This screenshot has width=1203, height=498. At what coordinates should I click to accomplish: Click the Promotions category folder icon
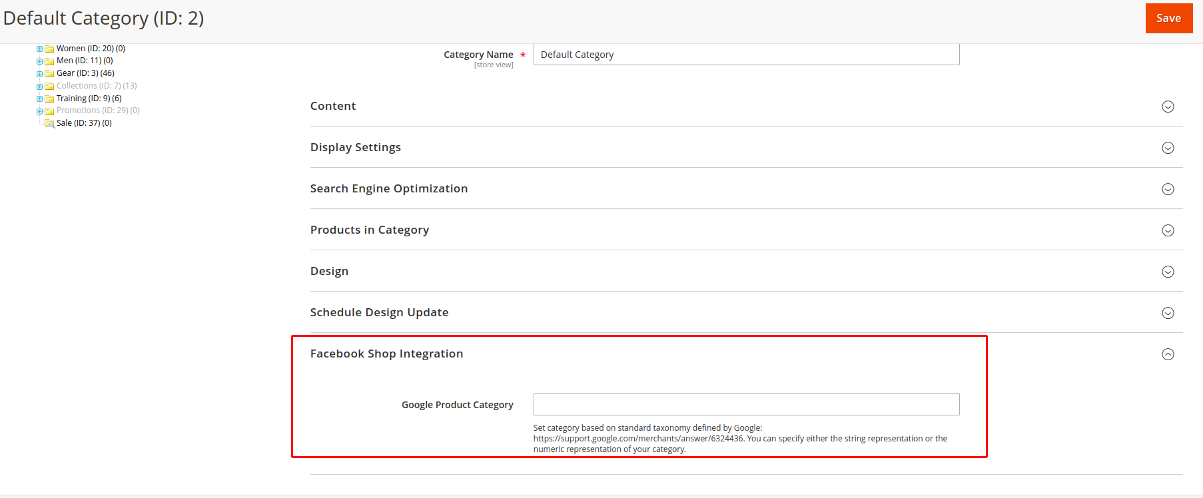pyautogui.click(x=49, y=111)
